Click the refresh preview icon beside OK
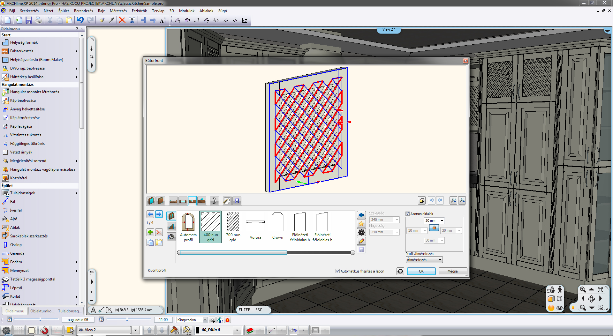The height and width of the screenshot is (336, 613). (400, 271)
